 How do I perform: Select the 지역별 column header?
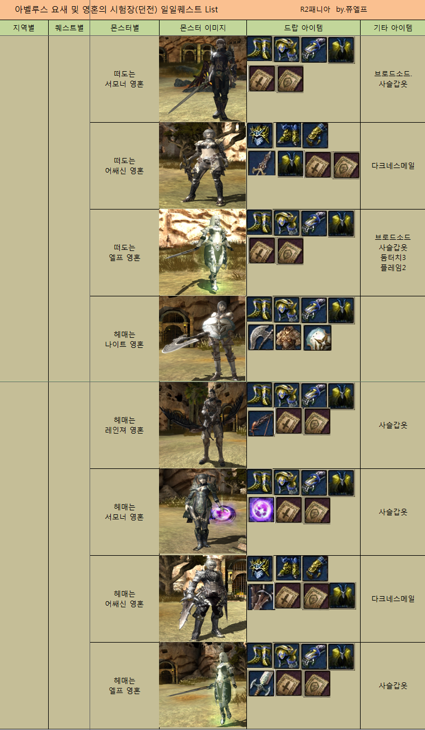[24, 27]
